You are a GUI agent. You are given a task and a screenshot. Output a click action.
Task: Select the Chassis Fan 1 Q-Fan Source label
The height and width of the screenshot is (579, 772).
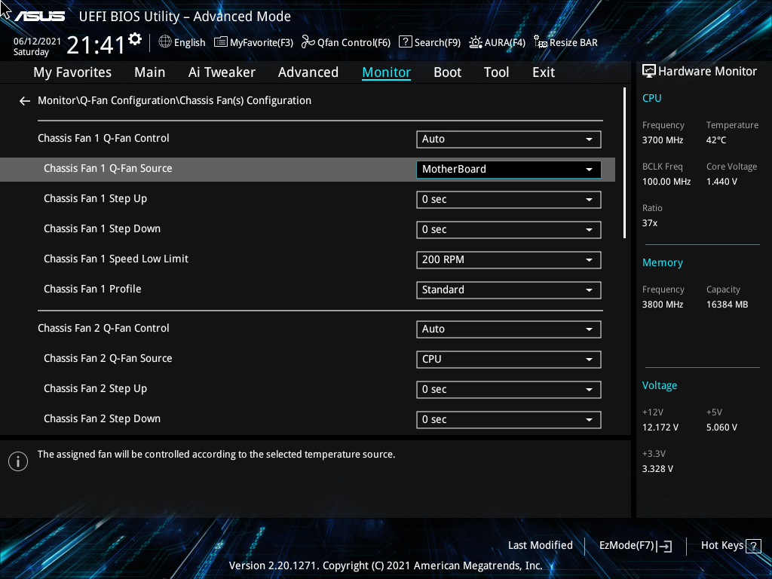point(108,169)
